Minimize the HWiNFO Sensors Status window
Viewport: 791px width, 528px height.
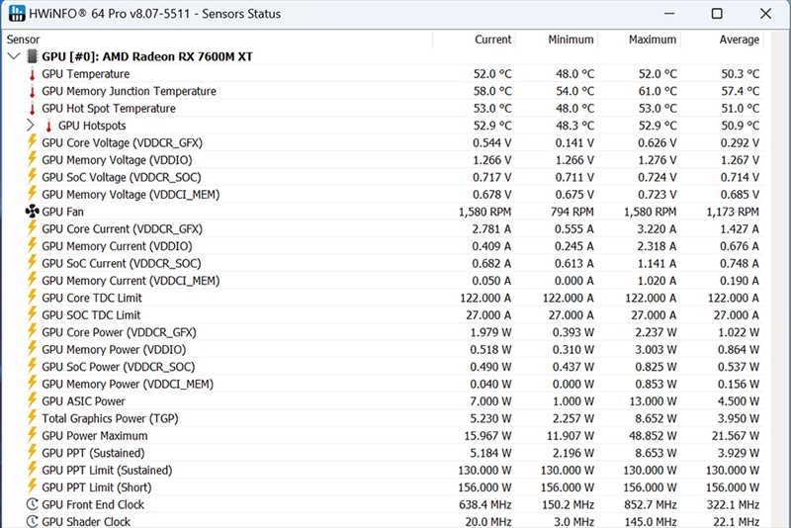click(x=669, y=14)
